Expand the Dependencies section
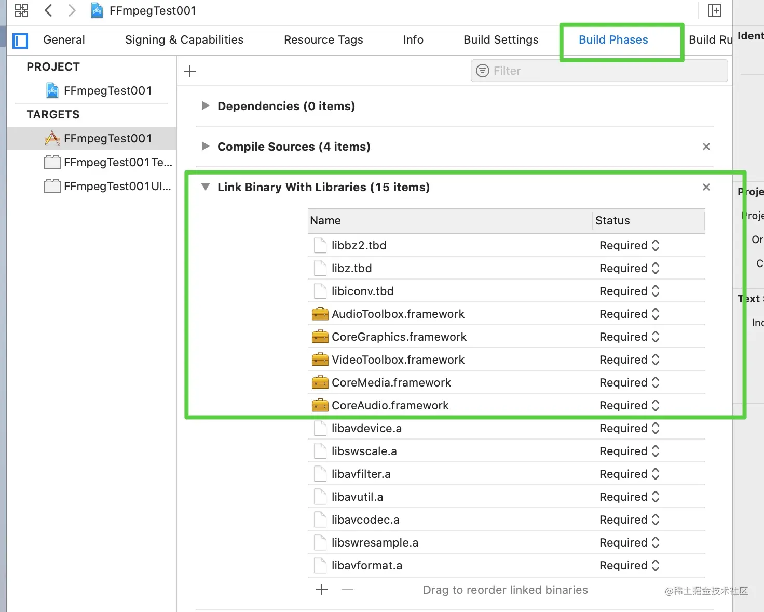Viewport: 764px width, 612px height. tap(206, 106)
